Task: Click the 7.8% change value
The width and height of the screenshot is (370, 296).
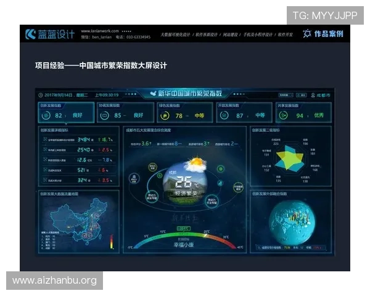Action: pyautogui.click(x=105, y=160)
